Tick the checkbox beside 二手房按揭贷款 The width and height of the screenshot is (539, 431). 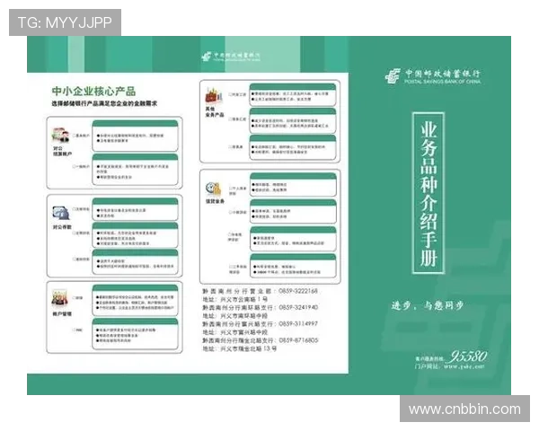[231, 267]
